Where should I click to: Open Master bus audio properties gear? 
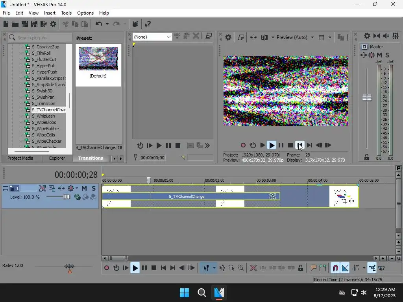click(367, 36)
